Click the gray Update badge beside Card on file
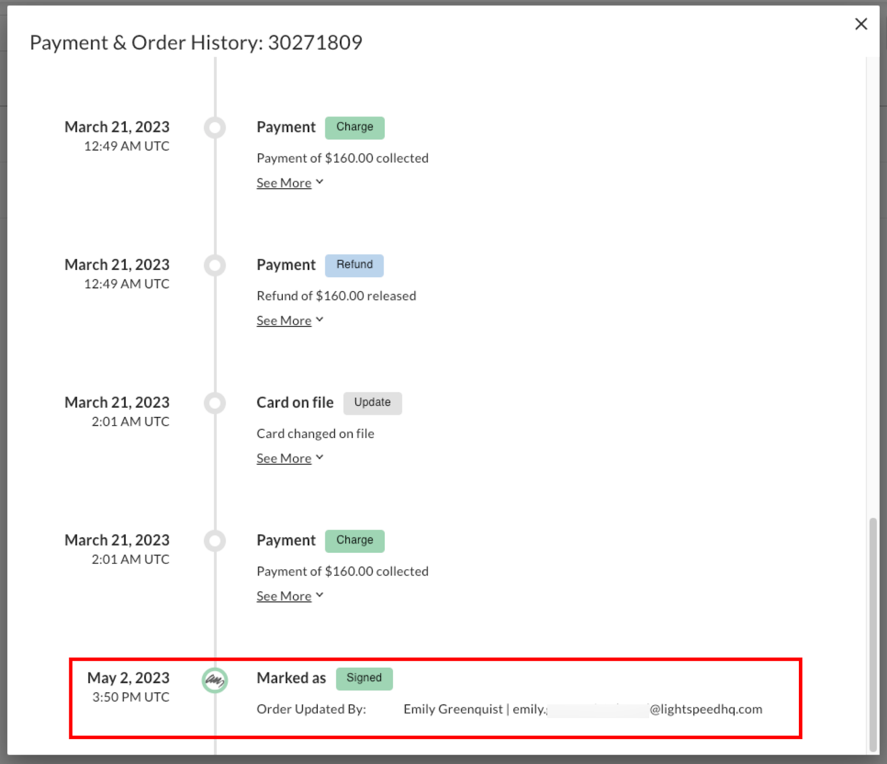Image resolution: width=887 pixels, height=764 pixels. click(x=372, y=403)
